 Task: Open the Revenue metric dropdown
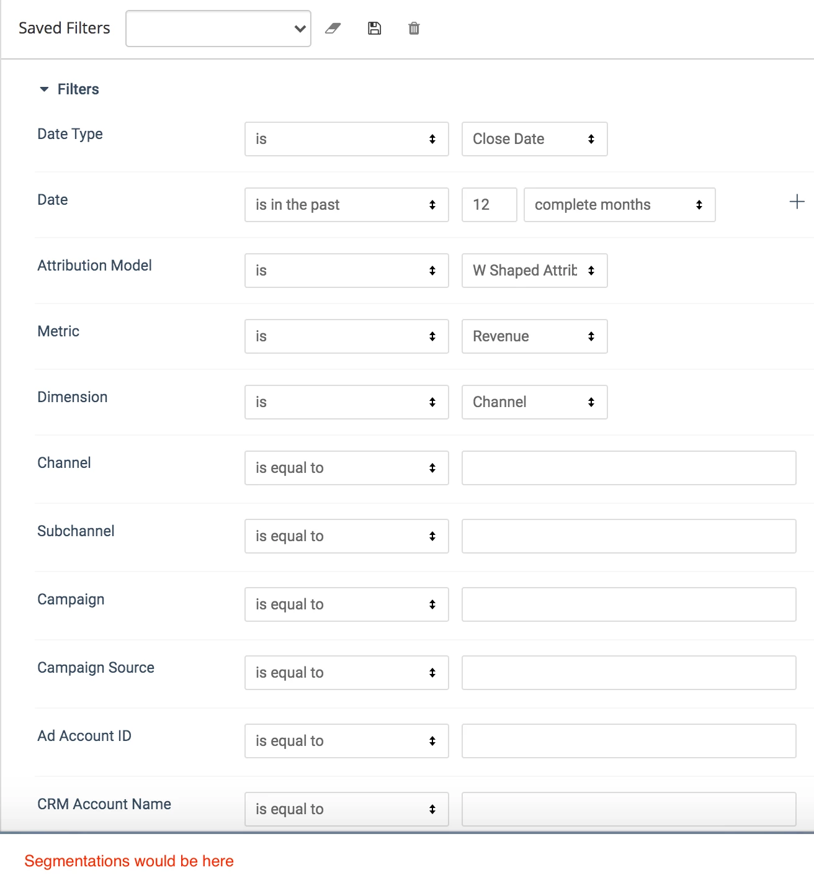point(534,336)
